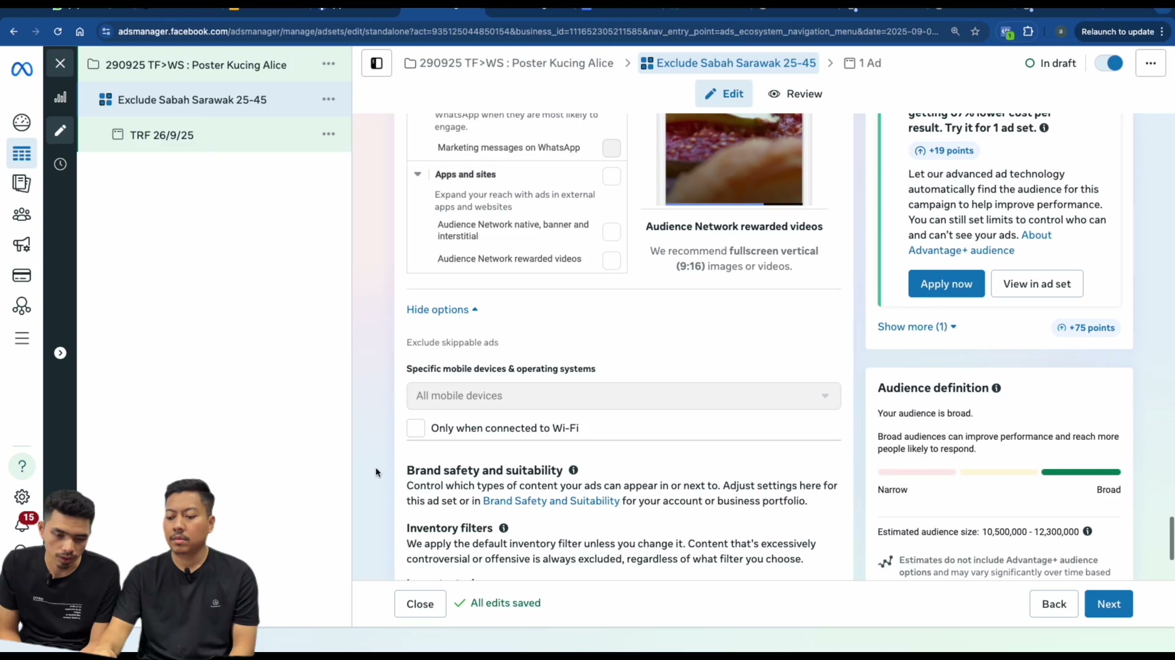This screenshot has width=1175, height=660.
Task: Open Advertising settings megaphone icon
Action: pos(22,245)
